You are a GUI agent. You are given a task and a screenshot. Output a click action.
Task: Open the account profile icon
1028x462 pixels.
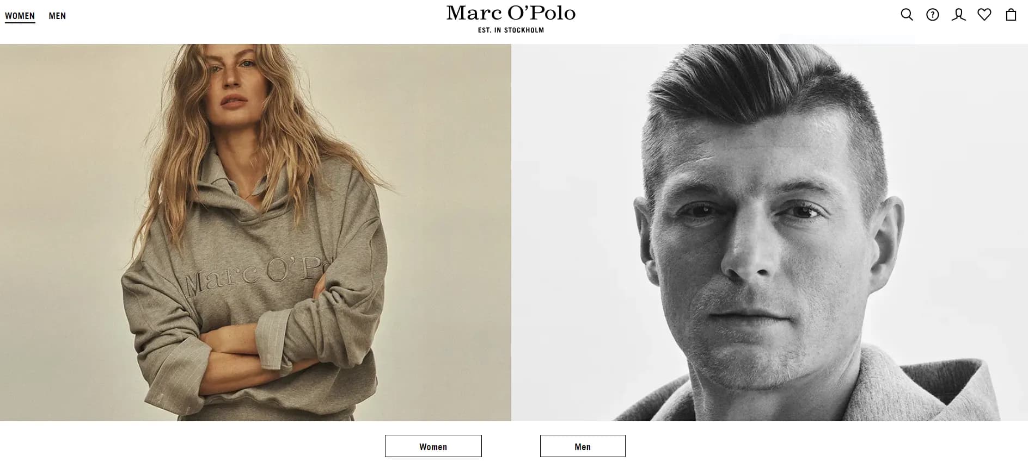tap(958, 15)
